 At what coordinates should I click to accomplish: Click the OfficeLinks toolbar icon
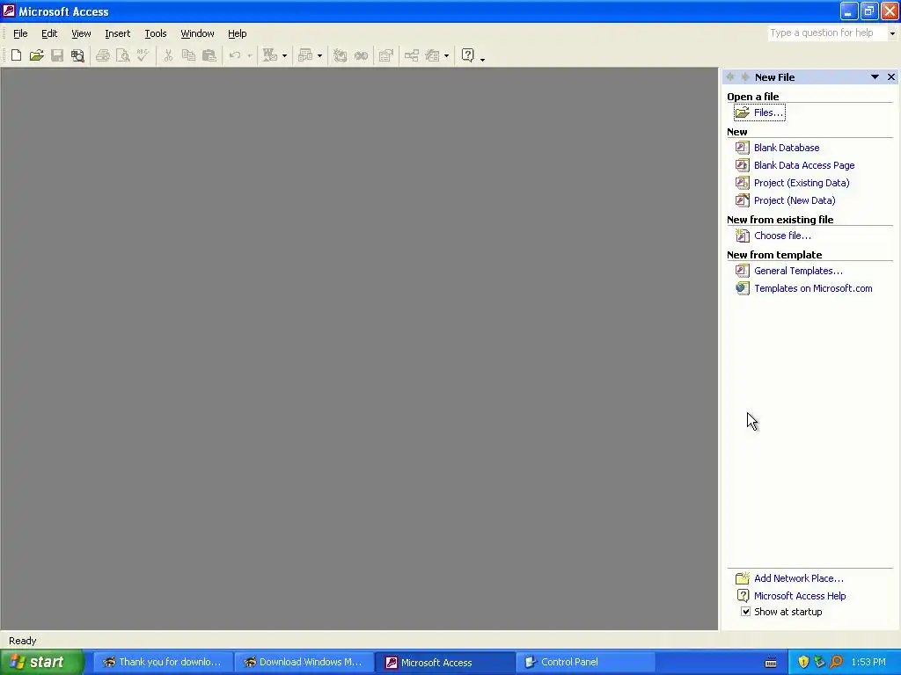pyautogui.click(x=269, y=55)
